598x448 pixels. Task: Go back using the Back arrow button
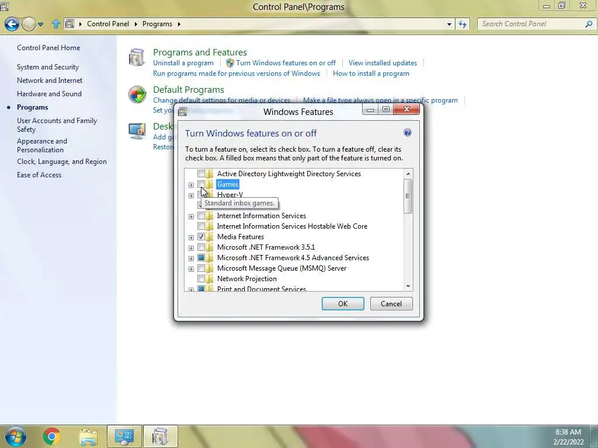(12, 24)
